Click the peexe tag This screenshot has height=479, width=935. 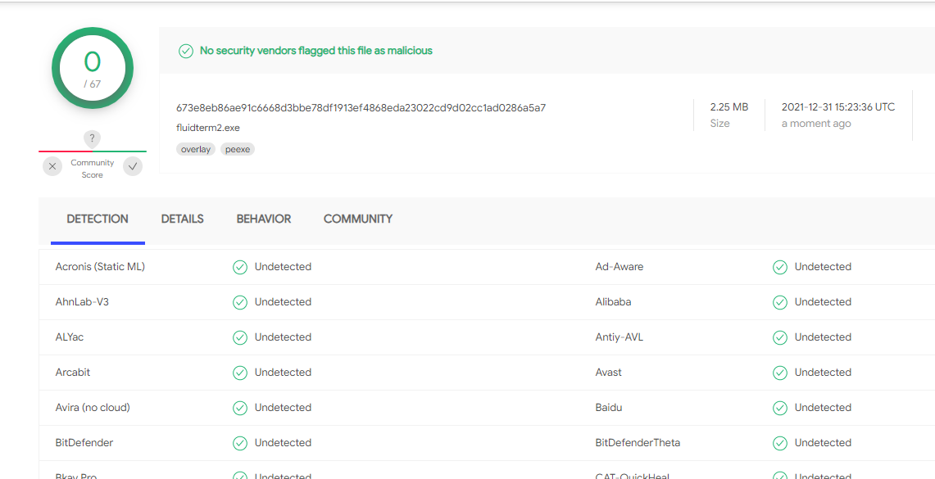pos(238,149)
